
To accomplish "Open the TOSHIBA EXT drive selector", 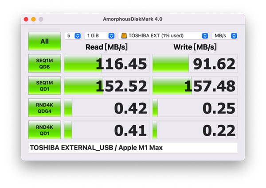I will [164, 36].
